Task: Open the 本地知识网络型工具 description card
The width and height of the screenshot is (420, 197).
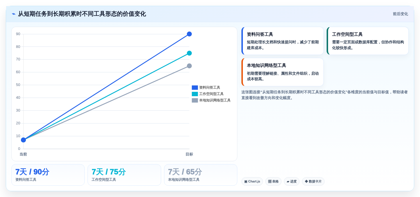Action: (x=282, y=72)
